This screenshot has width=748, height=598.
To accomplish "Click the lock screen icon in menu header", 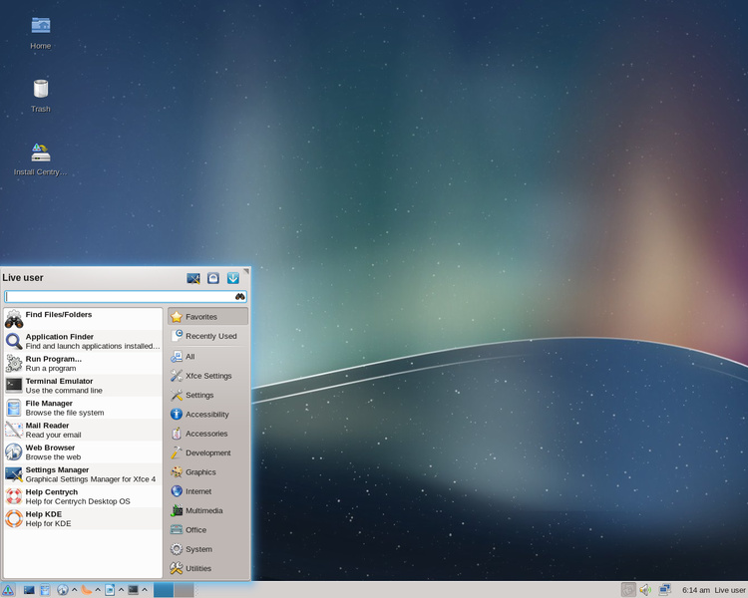I will tap(213, 278).
